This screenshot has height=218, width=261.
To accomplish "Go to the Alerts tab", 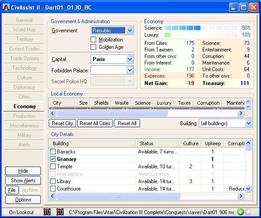I will click(x=24, y=145).
